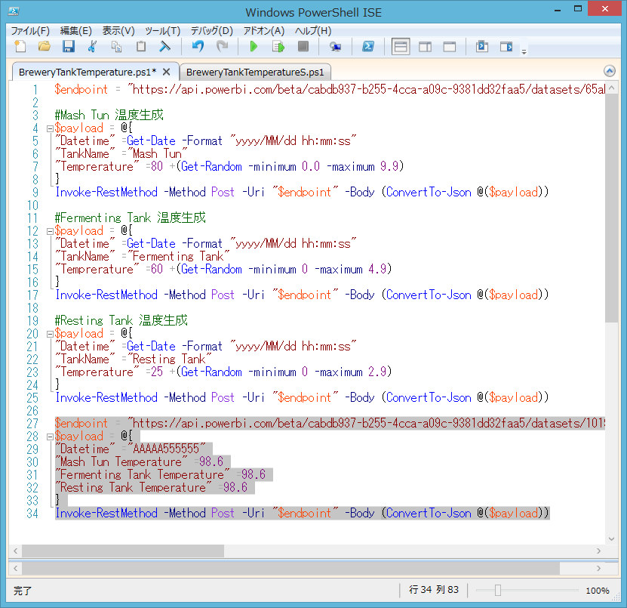Image resolution: width=627 pixels, height=608 pixels.
Task: Select the BreweryTankTemperature.ps1* tab
Action: coord(88,72)
